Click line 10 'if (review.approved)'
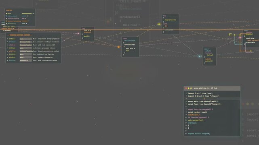Viewport: 259px width, 145px height. [x=198, y=117]
